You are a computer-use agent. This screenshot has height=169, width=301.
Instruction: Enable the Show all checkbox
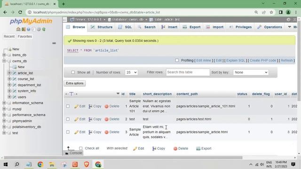coord(73,72)
